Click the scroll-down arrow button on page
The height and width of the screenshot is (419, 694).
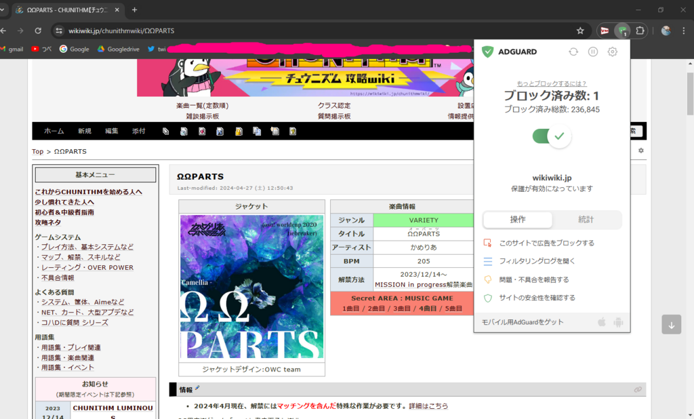tap(672, 325)
